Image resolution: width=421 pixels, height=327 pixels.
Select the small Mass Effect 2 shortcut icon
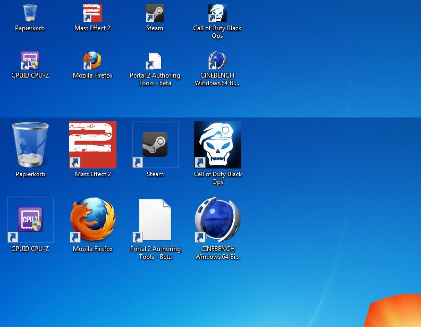[92, 13]
